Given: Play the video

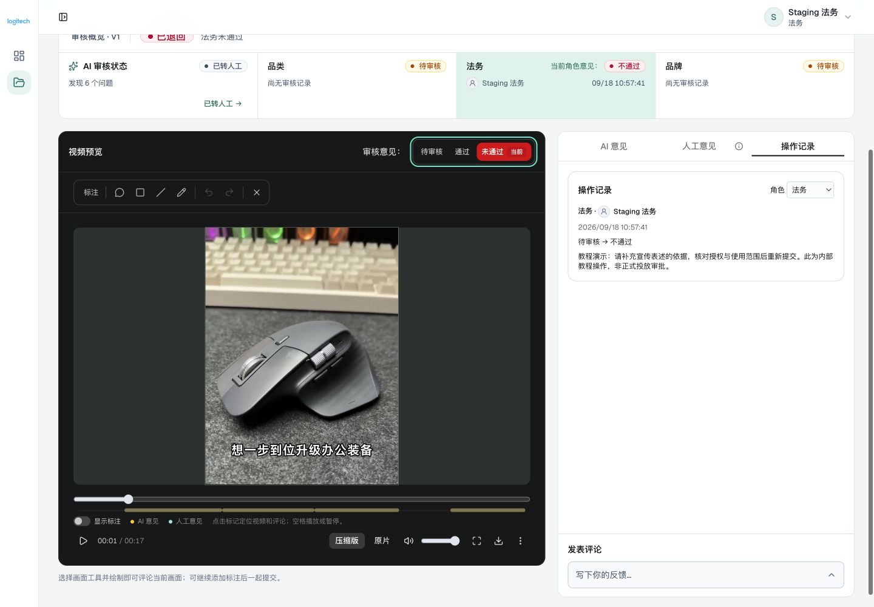Looking at the screenshot, I should pos(83,541).
